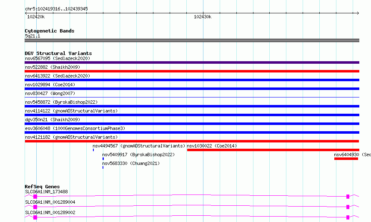Click the nsv6413922 (Sedlazeck2020) label

[x=58, y=76]
